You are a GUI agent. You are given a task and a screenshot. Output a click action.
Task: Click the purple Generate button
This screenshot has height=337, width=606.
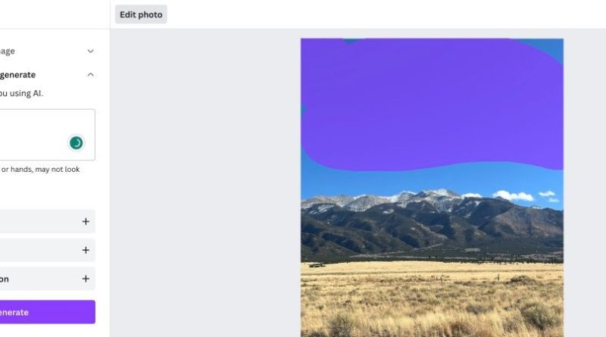pyautogui.click(x=48, y=312)
